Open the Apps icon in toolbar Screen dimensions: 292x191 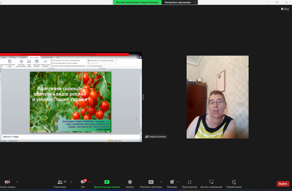point(189,182)
